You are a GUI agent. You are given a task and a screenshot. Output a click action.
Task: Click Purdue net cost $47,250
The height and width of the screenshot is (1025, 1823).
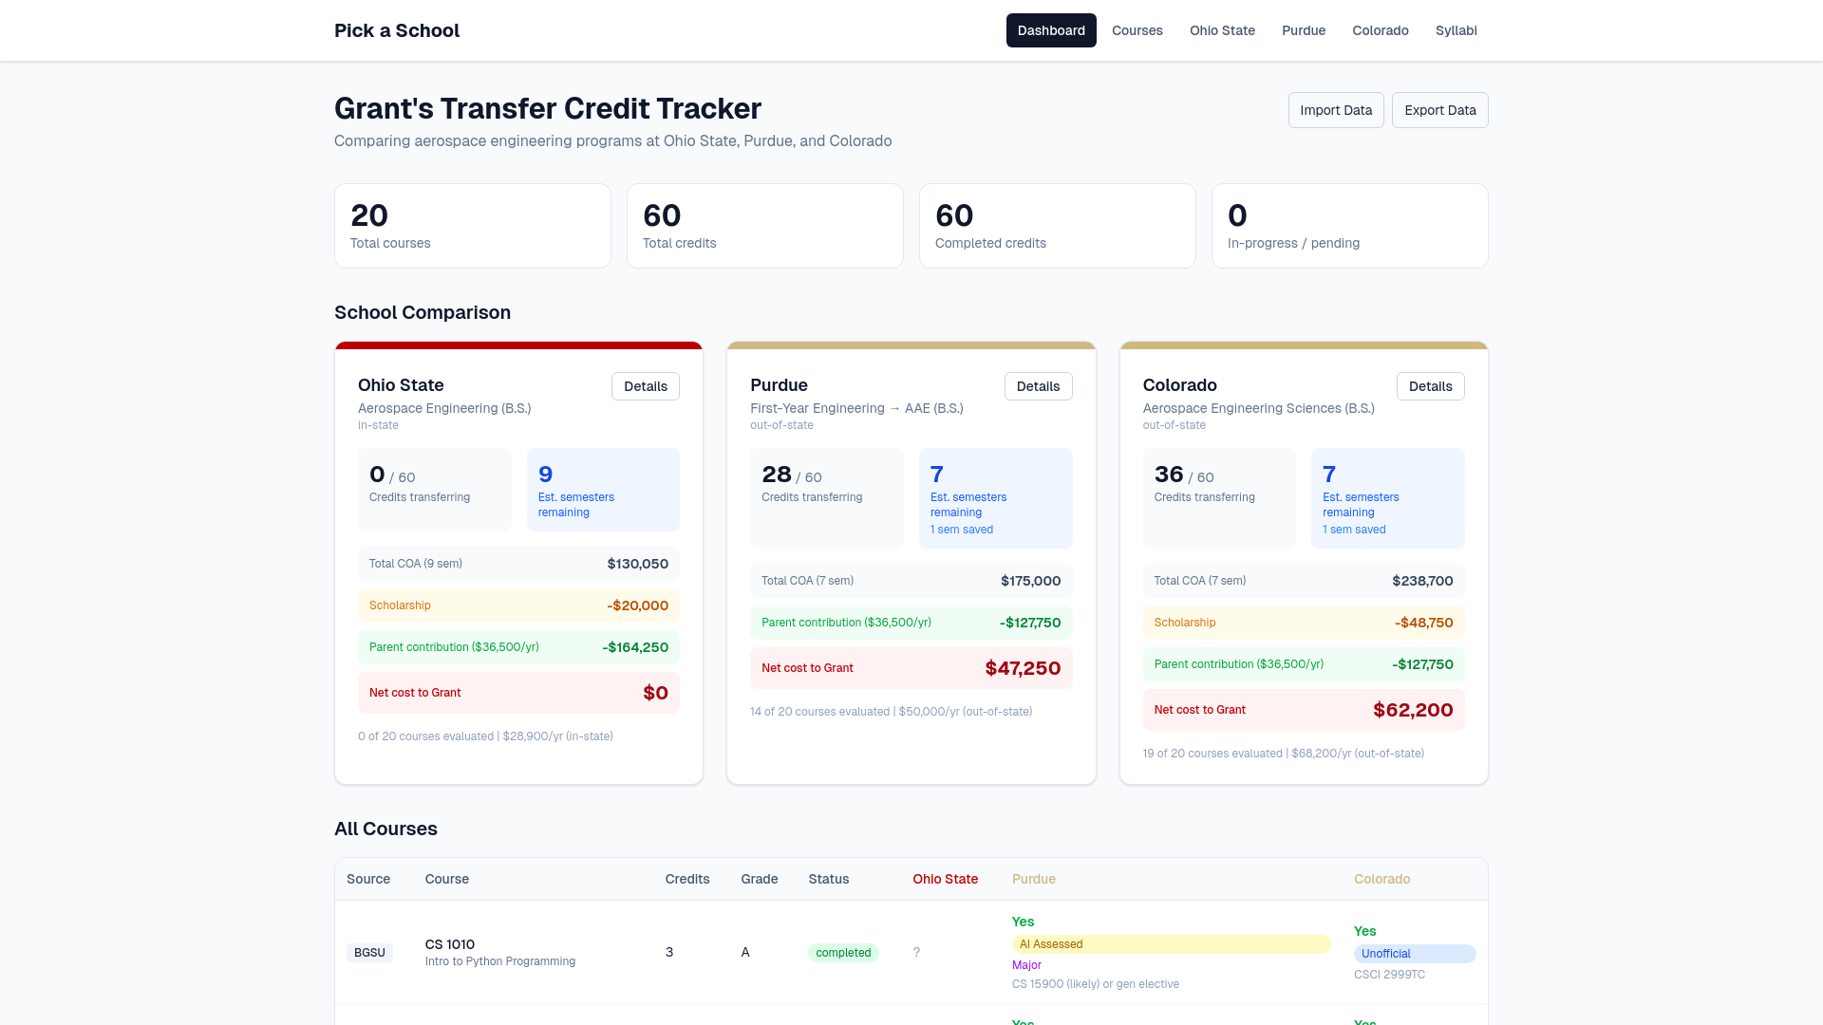[x=1023, y=668]
